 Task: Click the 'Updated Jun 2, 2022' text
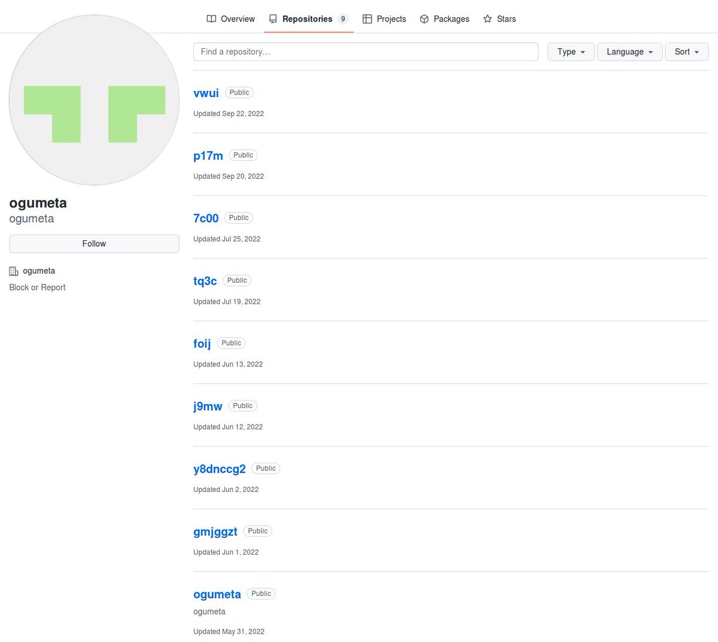[226, 490]
